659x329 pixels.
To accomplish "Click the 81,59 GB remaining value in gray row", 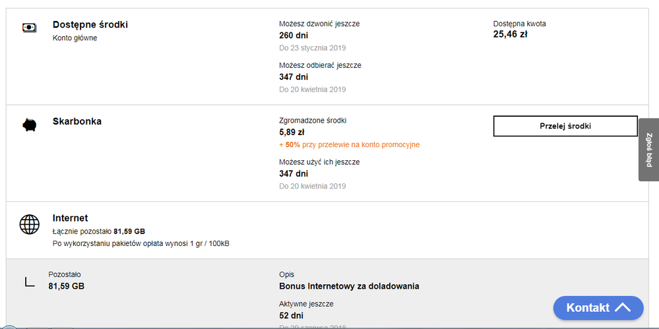I will pyautogui.click(x=66, y=286).
